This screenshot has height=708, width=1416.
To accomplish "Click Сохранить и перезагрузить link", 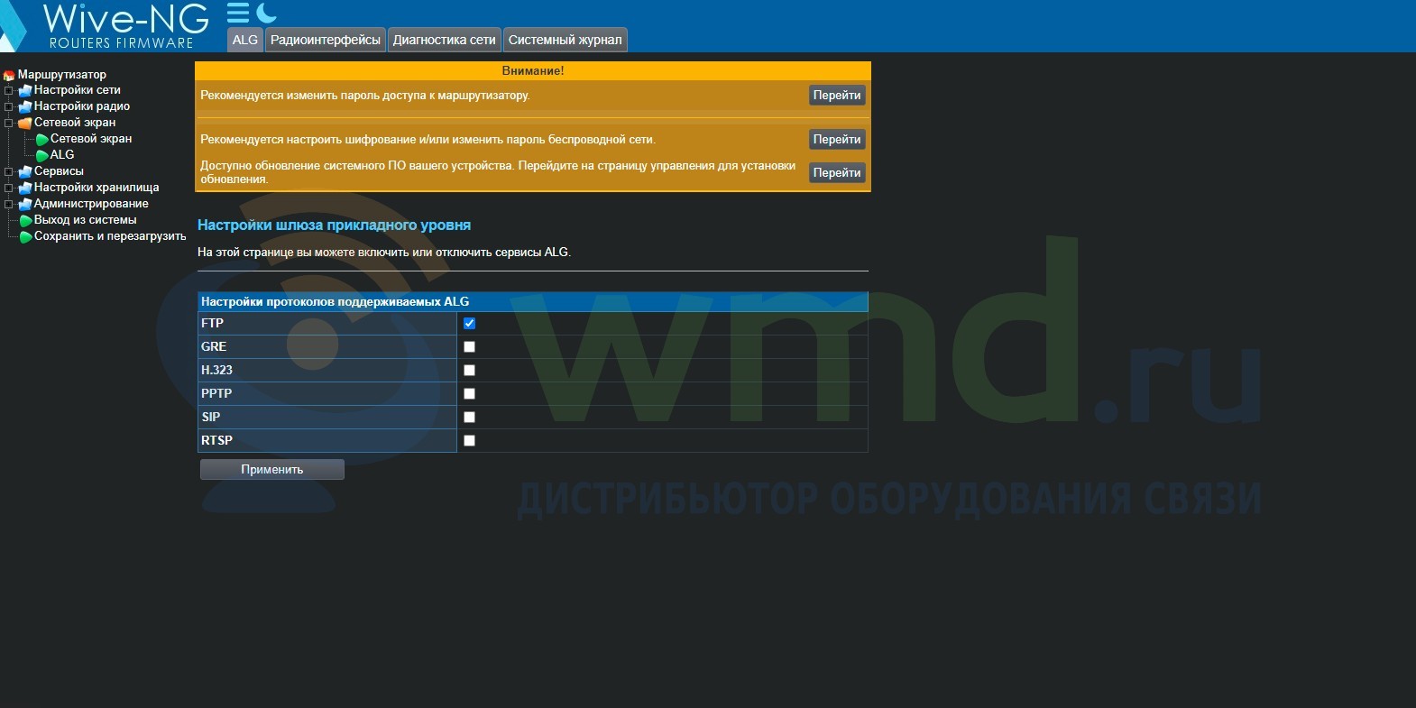I will click(x=110, y=236).
